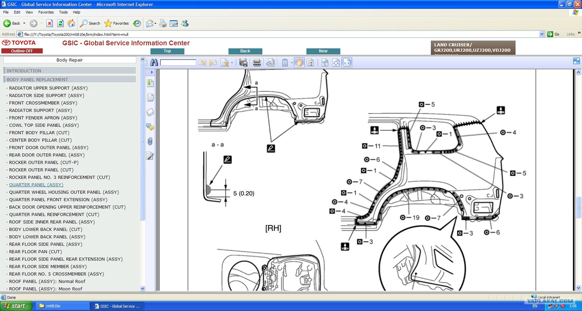Open the Comments side panel icon
The width and height of the screenshot is (582, 311).
click(x=150, y=127)
